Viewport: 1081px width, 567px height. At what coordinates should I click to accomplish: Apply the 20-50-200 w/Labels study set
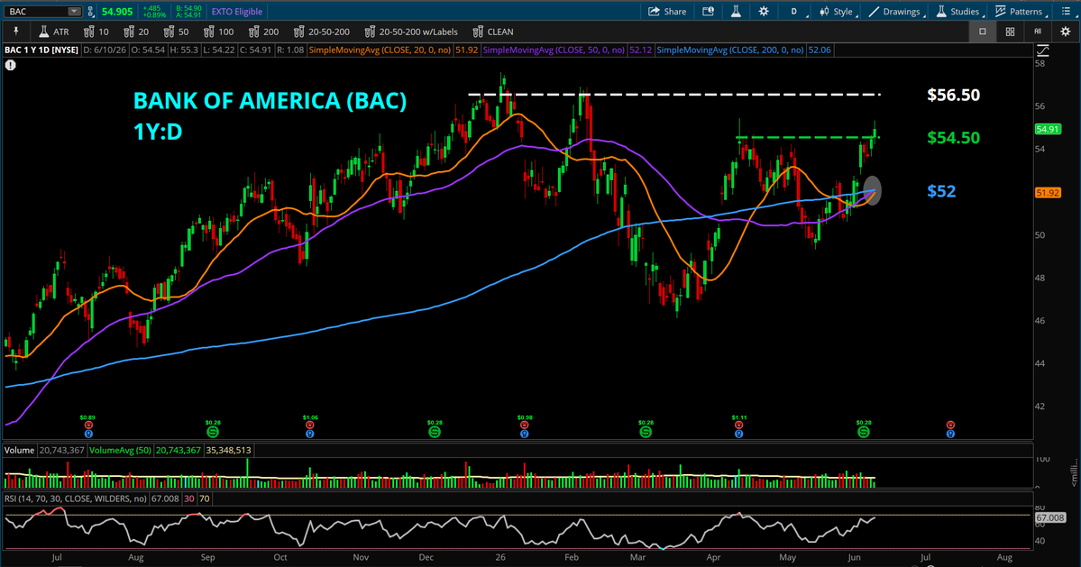tap(412, 32)
